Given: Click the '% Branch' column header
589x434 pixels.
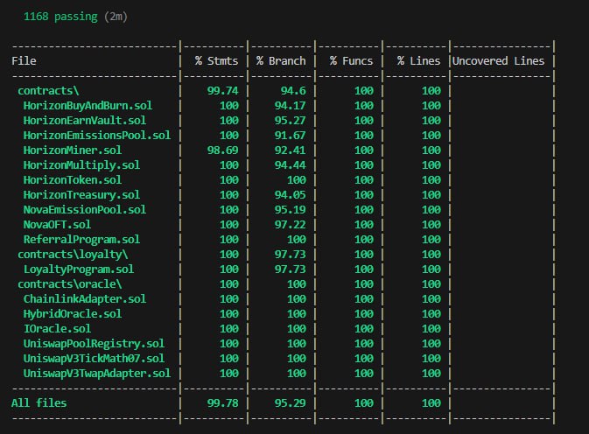Looking at the screenshot, I should 281,61.
